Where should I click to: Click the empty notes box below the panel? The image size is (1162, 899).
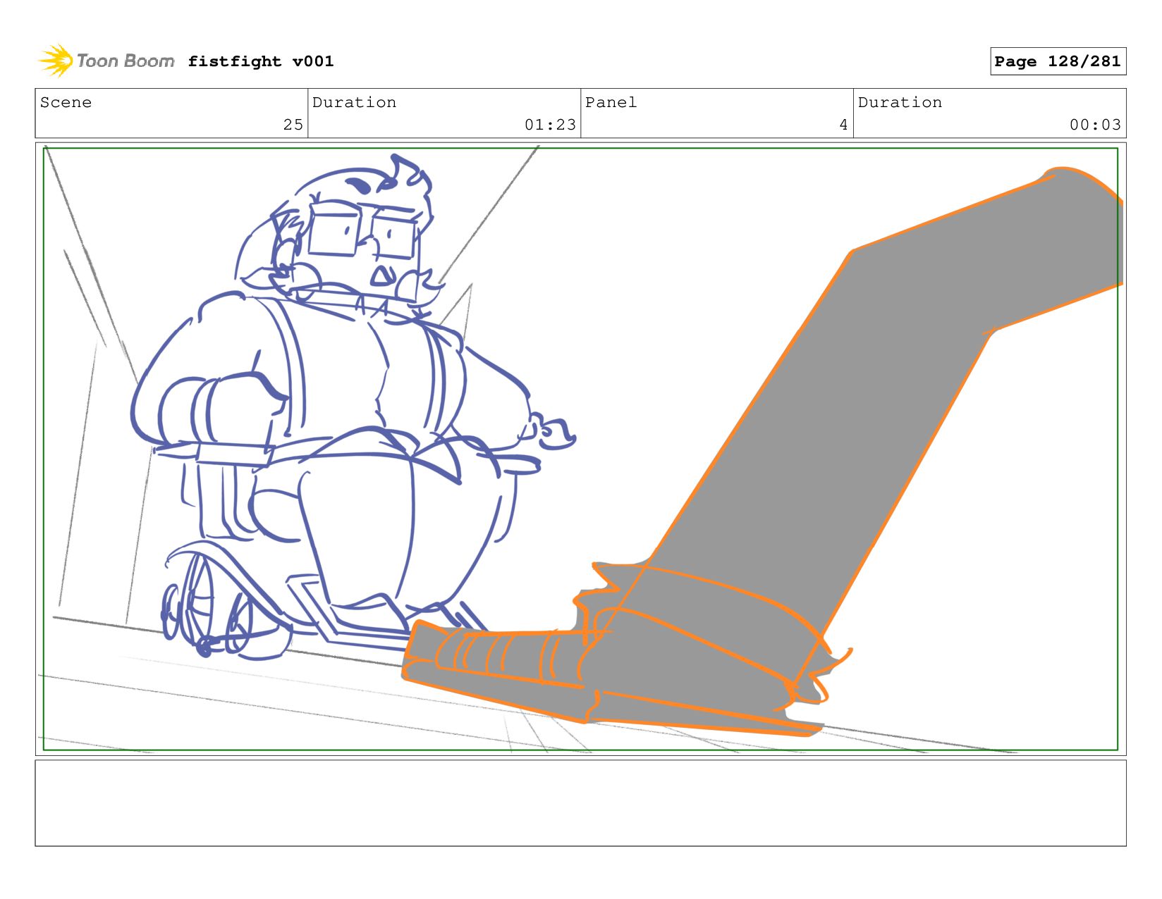click(x=580, y=802)
